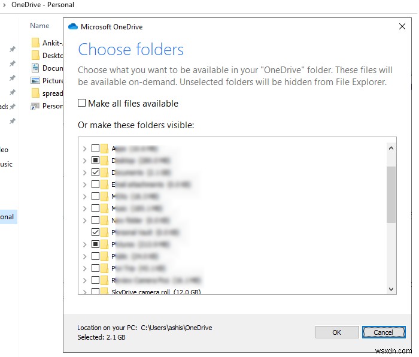Screen dimensions: 419x357
Task: Expand the R folder row
Action: (x=85, y=280)
